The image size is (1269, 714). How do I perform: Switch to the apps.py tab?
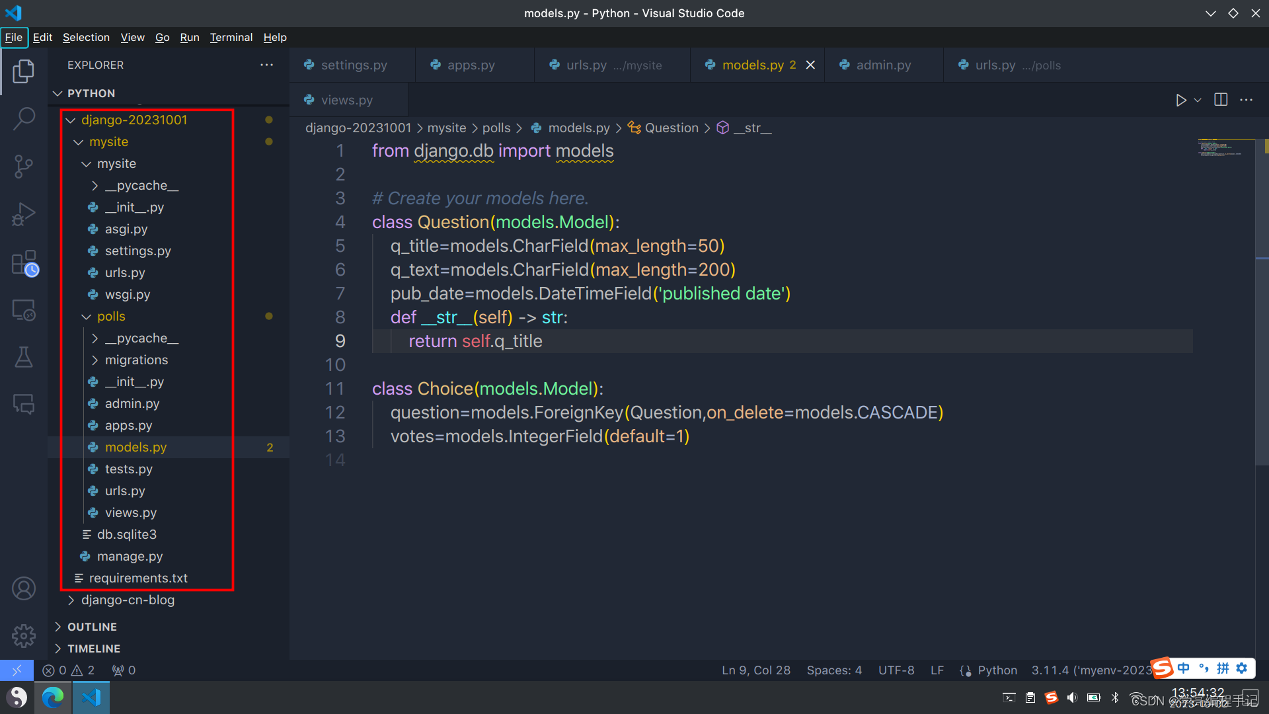pos(471,65)
